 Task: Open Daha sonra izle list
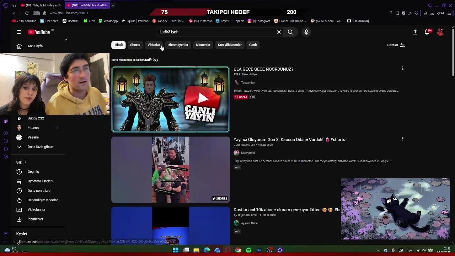[38, 191]
